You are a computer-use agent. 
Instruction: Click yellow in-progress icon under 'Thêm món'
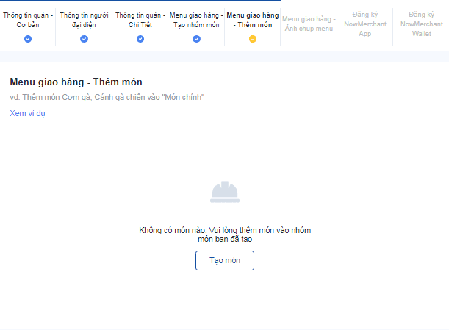pyautogui.click(x=253, y=39)
